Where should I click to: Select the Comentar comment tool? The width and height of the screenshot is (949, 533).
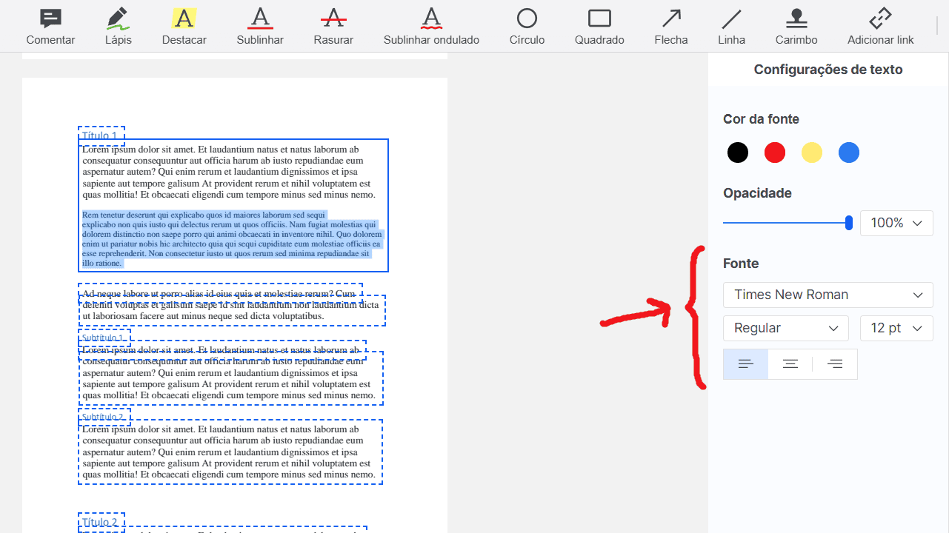point(50,27)
